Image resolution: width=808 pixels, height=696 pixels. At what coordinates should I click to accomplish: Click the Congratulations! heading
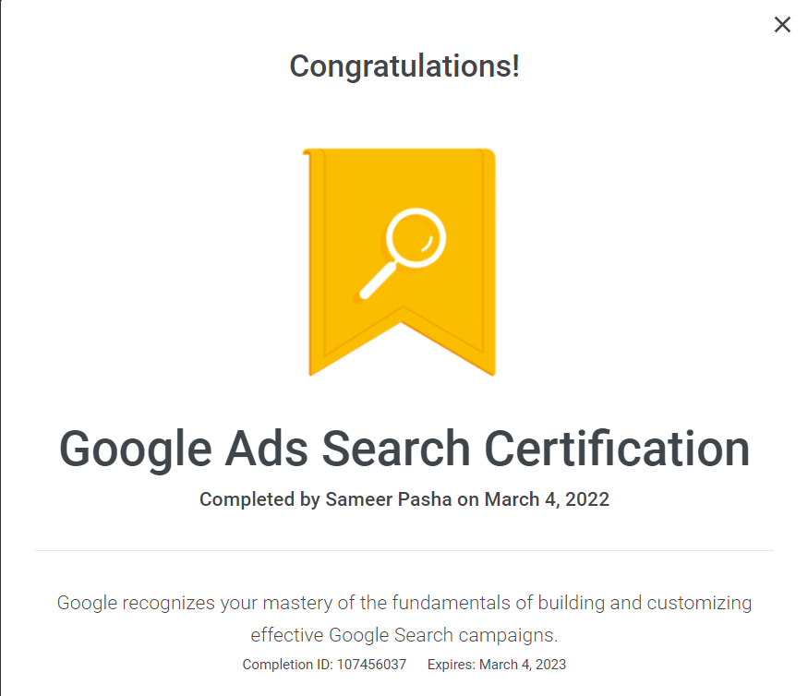pyautogui.click(x=404, y=66)
